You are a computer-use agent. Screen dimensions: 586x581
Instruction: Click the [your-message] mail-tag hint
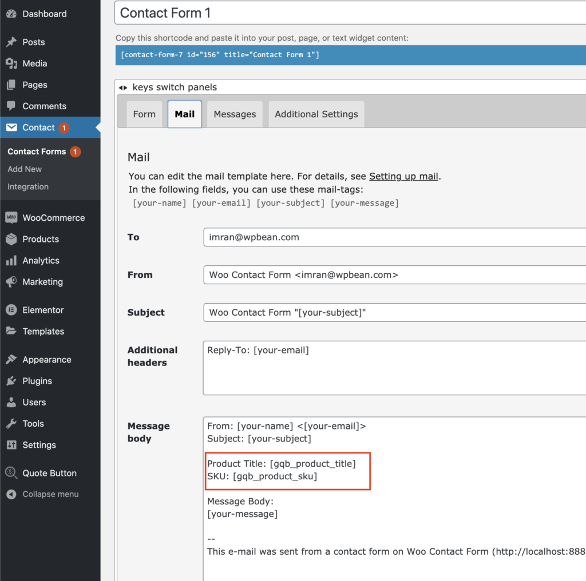365,203
